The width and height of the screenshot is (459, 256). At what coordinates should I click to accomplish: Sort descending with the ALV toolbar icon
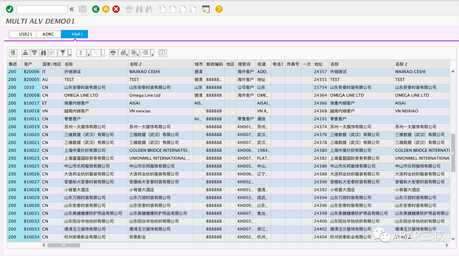(x=34, y=53)
